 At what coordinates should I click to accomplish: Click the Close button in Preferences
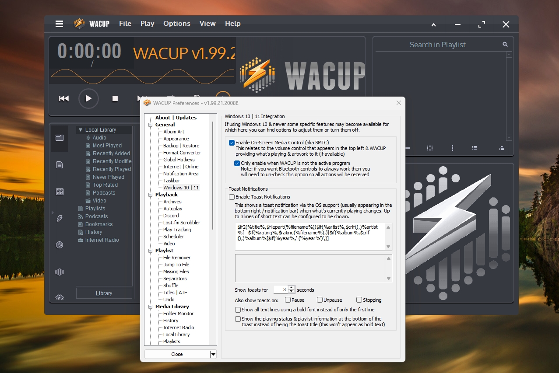[x=177, y=354]
